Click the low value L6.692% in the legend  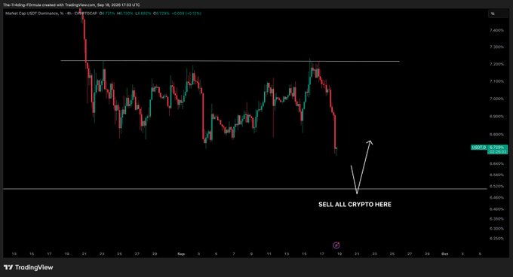click(x=143, y=14)
